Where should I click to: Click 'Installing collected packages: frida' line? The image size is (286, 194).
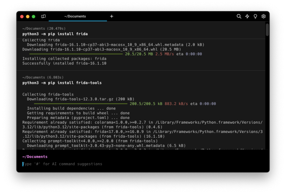pyautogui.click(x=64, y=59)
